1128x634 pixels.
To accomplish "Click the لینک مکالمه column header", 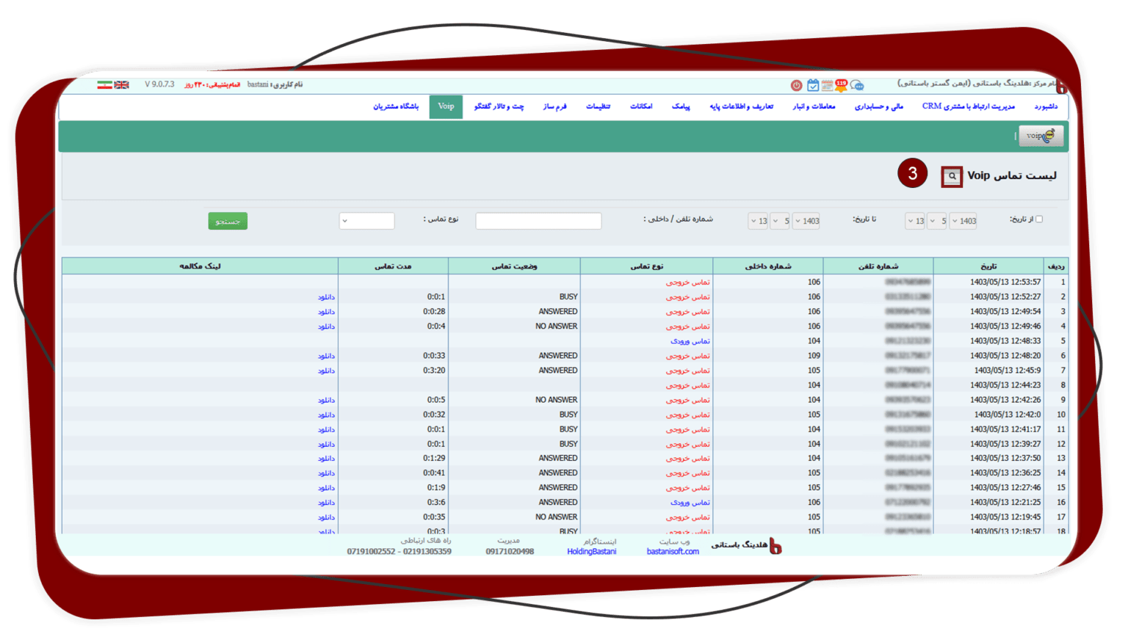I will pos(200,266).
